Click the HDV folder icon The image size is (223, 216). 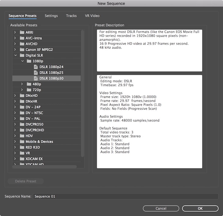pos(22,136)
